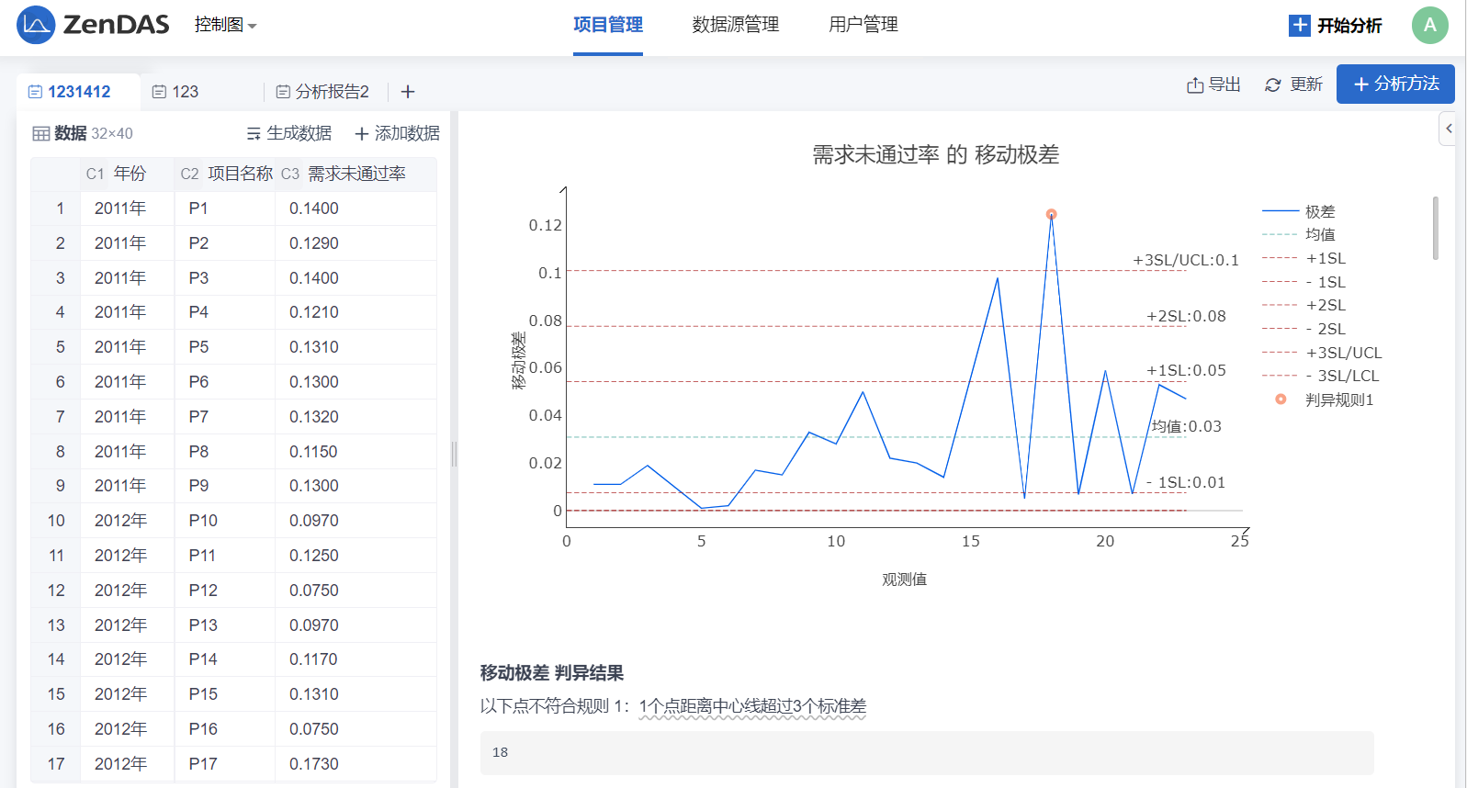Switch to the 数据源管理 menu
This screenshot has height=788, width=1467.
click(x=735, y=25)
